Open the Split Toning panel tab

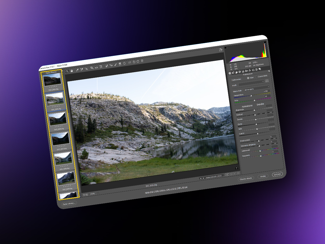[x=243, y=71]
